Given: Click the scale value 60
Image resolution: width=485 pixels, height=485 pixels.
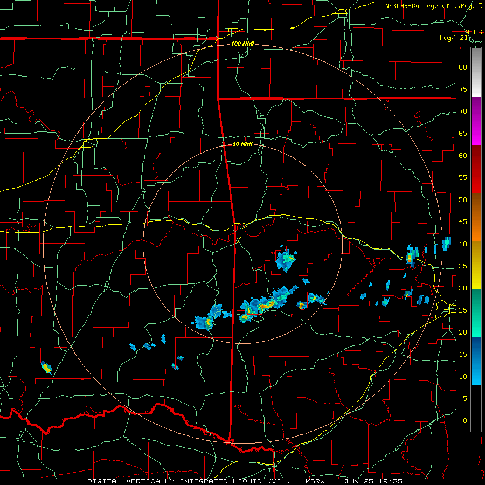Looking at the screenshot, I should click(463, 156).
